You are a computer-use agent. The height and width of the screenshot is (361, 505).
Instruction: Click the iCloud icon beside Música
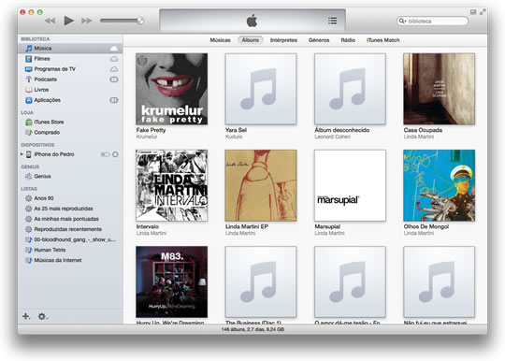(x=114, y=49)
